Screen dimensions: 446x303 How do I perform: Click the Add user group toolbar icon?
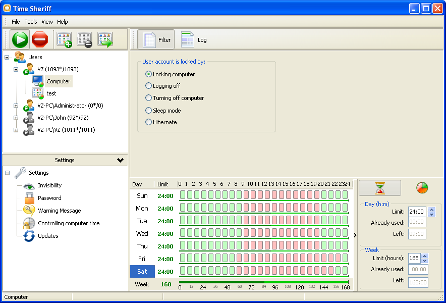tap(64, 39)
